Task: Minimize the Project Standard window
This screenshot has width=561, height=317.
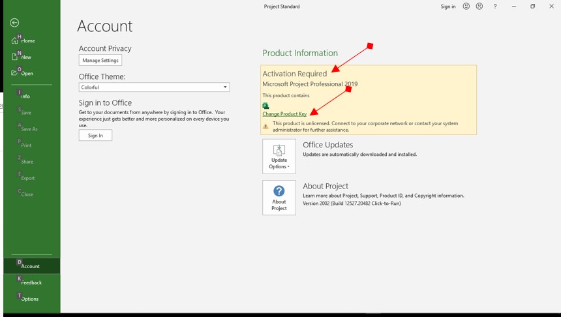Action: click(x=514, y=7)
